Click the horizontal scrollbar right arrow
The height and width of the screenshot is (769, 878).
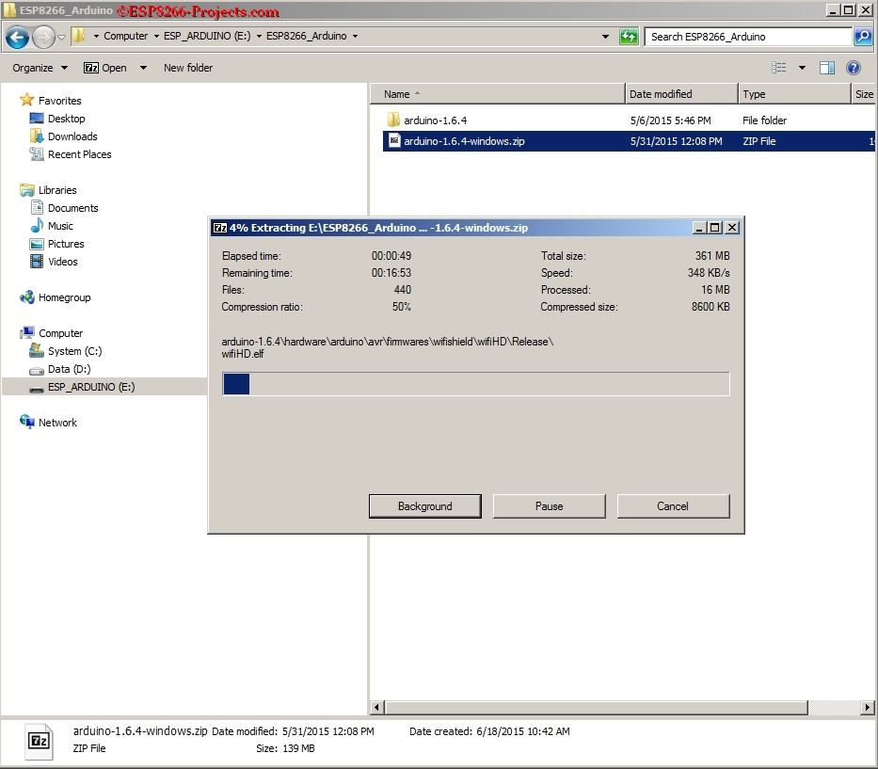pos(868,708)
